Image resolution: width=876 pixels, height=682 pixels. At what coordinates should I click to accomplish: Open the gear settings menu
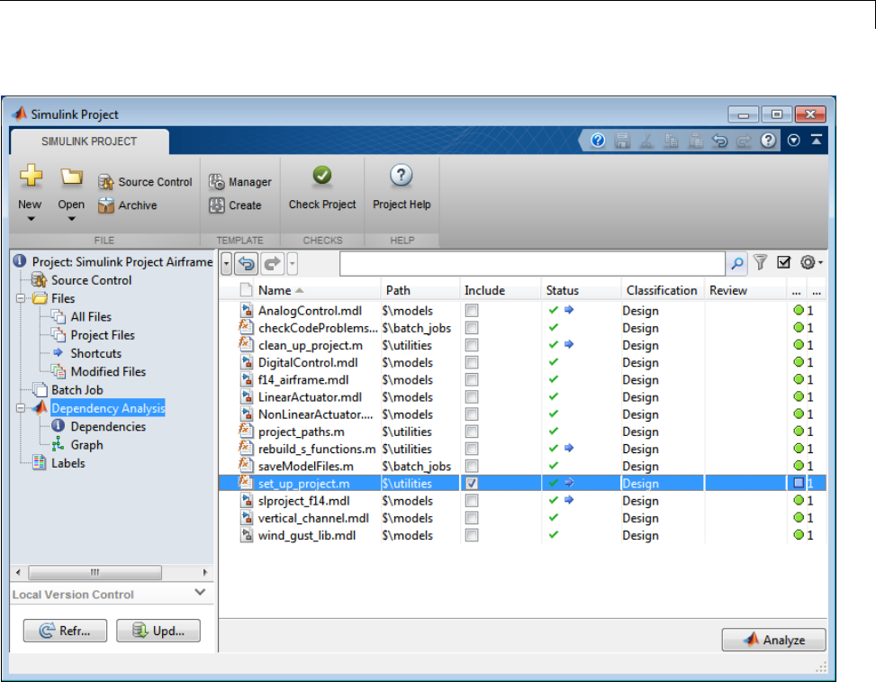click(x=810, y=262)
